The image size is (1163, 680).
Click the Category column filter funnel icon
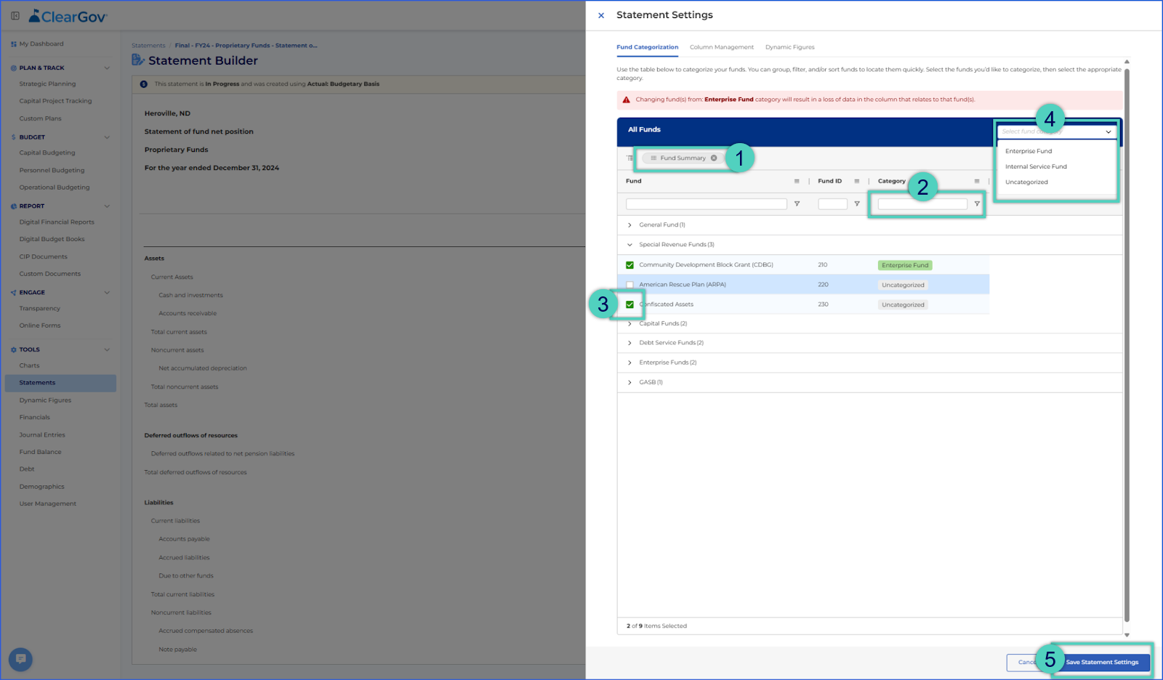[x=977, y=204]
